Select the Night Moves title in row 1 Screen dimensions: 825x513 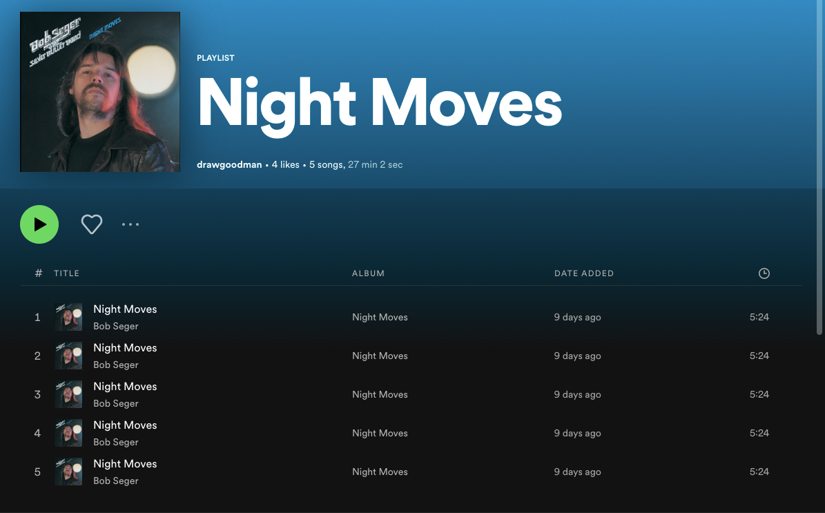[125, 309]
